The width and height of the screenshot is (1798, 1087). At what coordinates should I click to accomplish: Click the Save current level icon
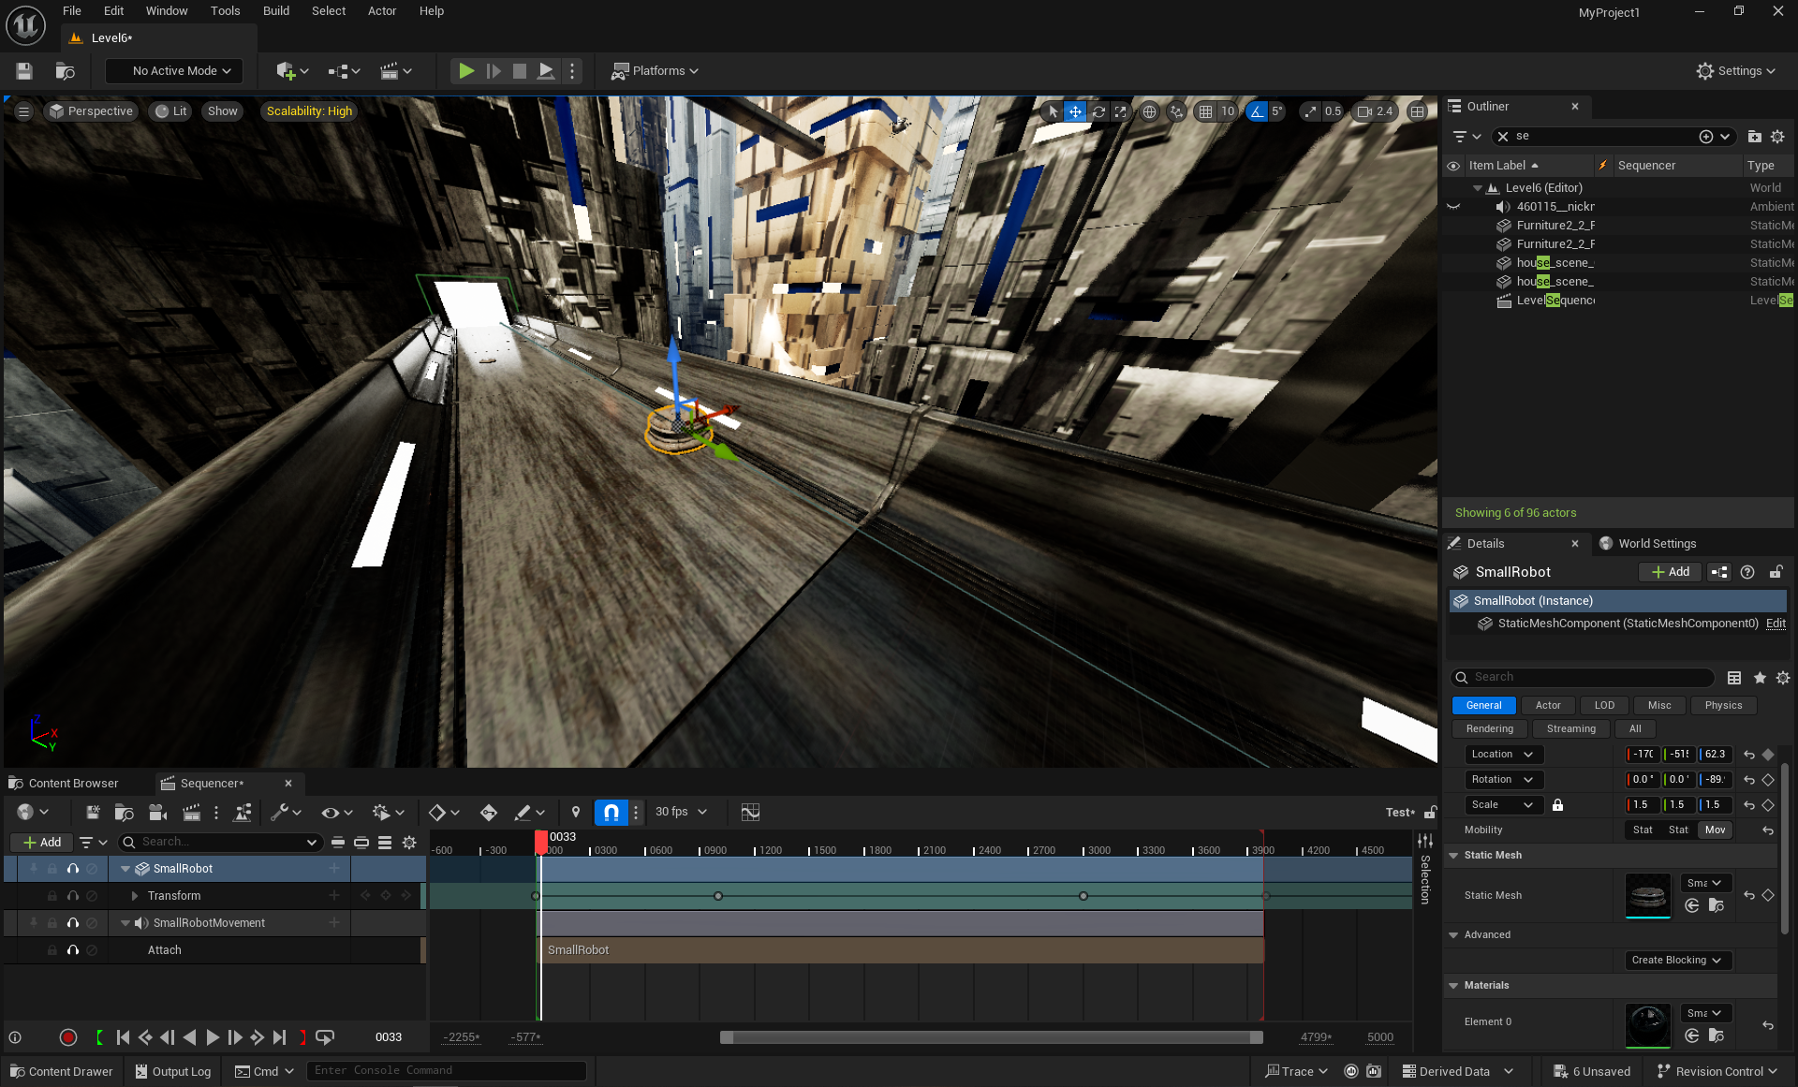[x=24, y=71]
